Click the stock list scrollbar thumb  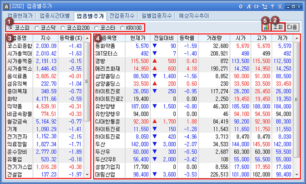tap(297, 99)
